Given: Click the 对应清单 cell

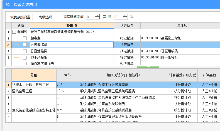Looking at the screenshot, I should click(127, 64).
